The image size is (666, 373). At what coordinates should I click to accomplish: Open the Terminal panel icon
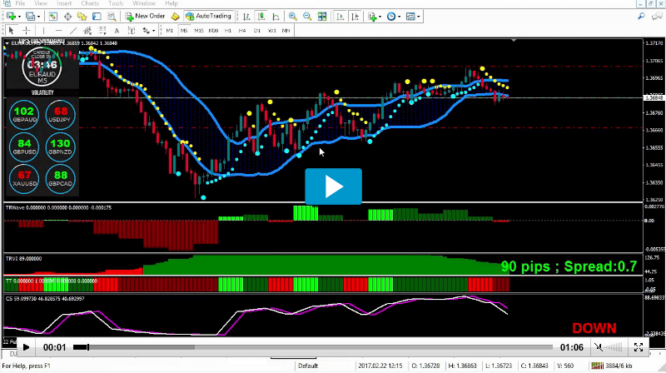97,17
